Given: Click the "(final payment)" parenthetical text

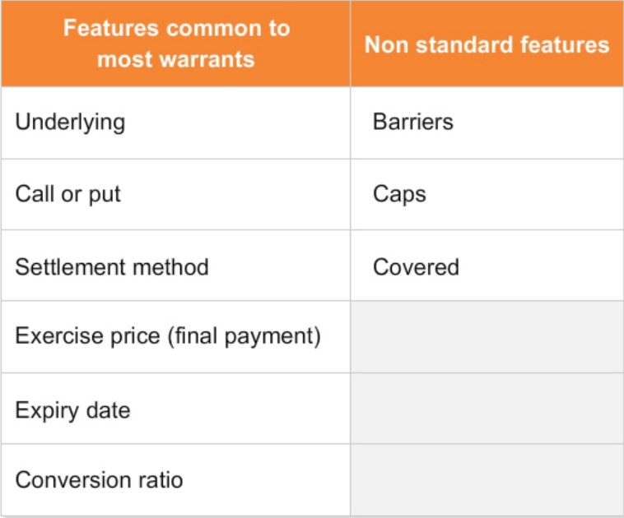Looking at the screenshot, I should click(244, 337).
